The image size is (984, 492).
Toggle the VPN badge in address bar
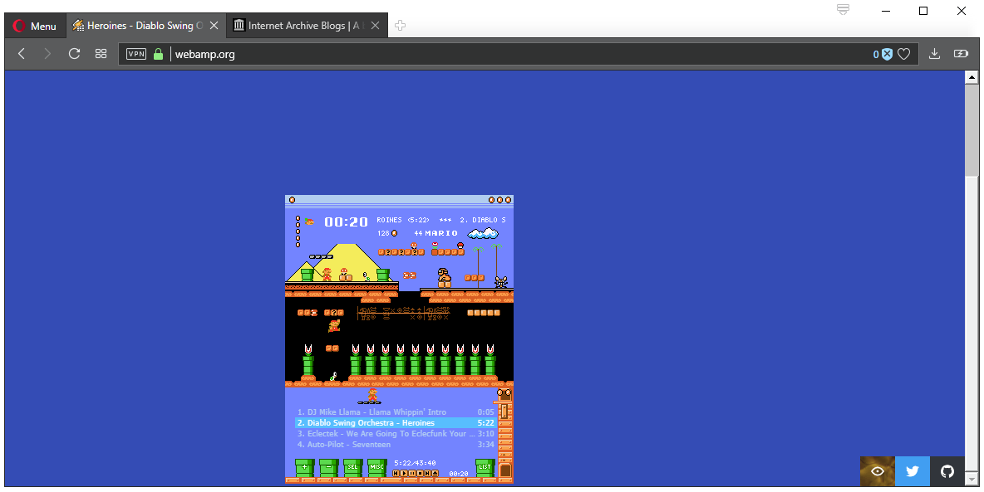point(136,54)
